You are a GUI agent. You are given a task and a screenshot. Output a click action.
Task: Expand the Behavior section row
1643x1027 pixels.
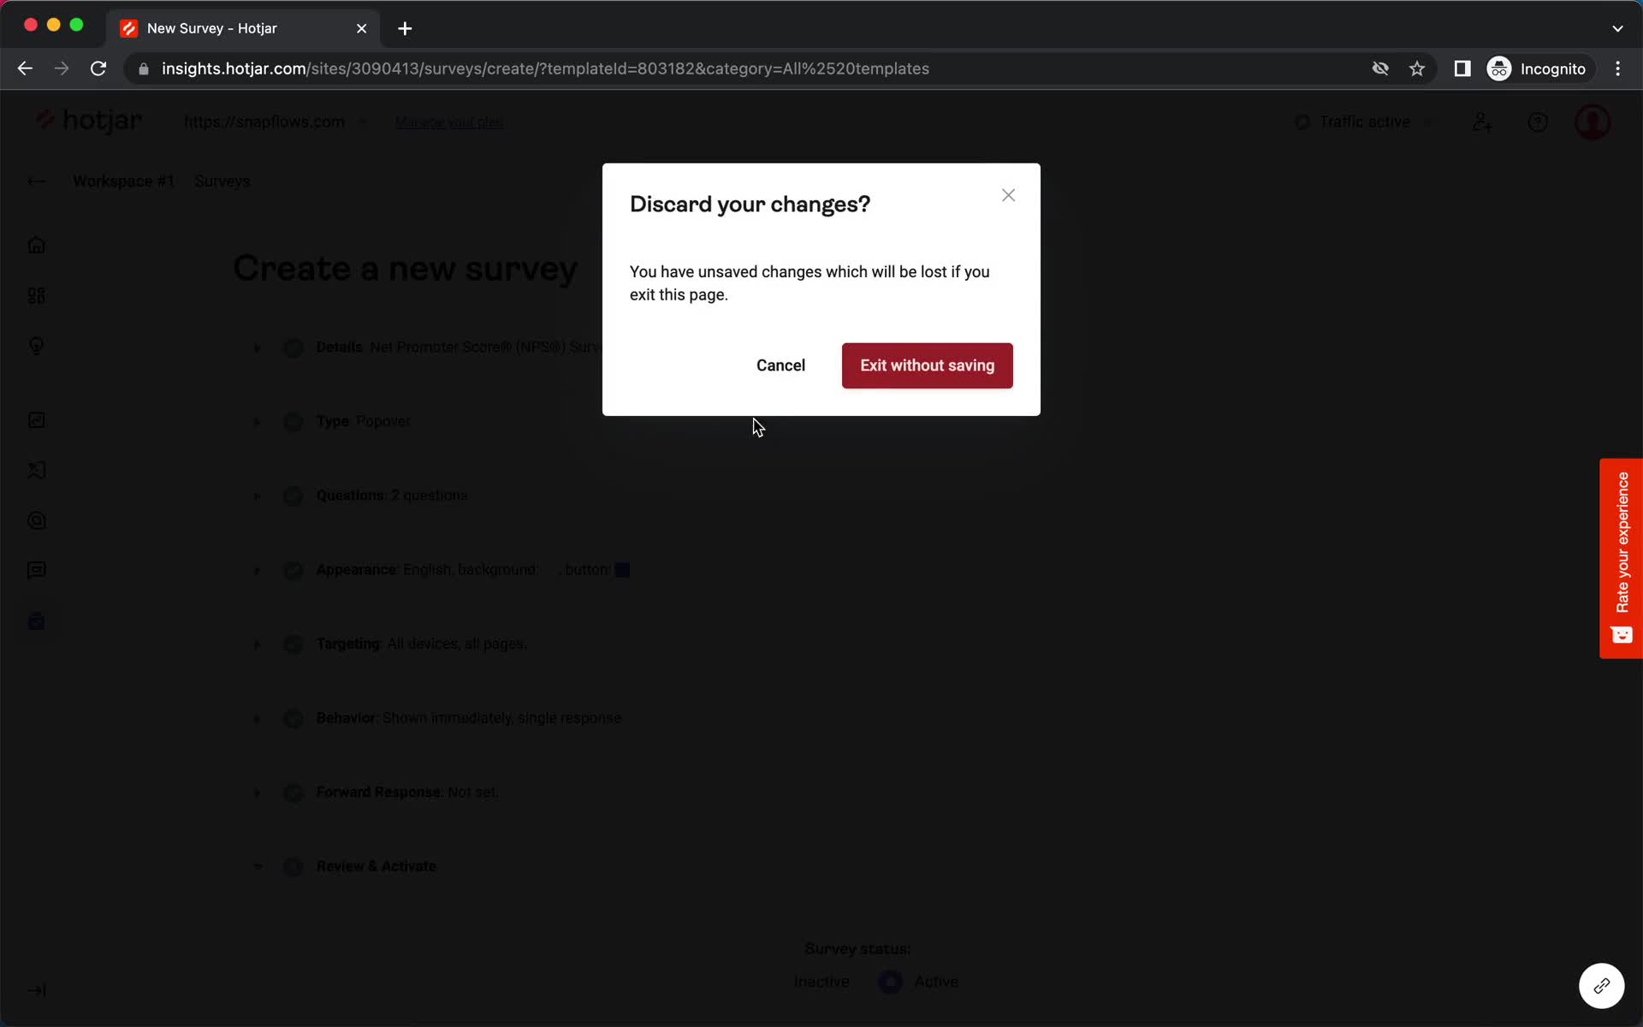[x=257, y=718]
